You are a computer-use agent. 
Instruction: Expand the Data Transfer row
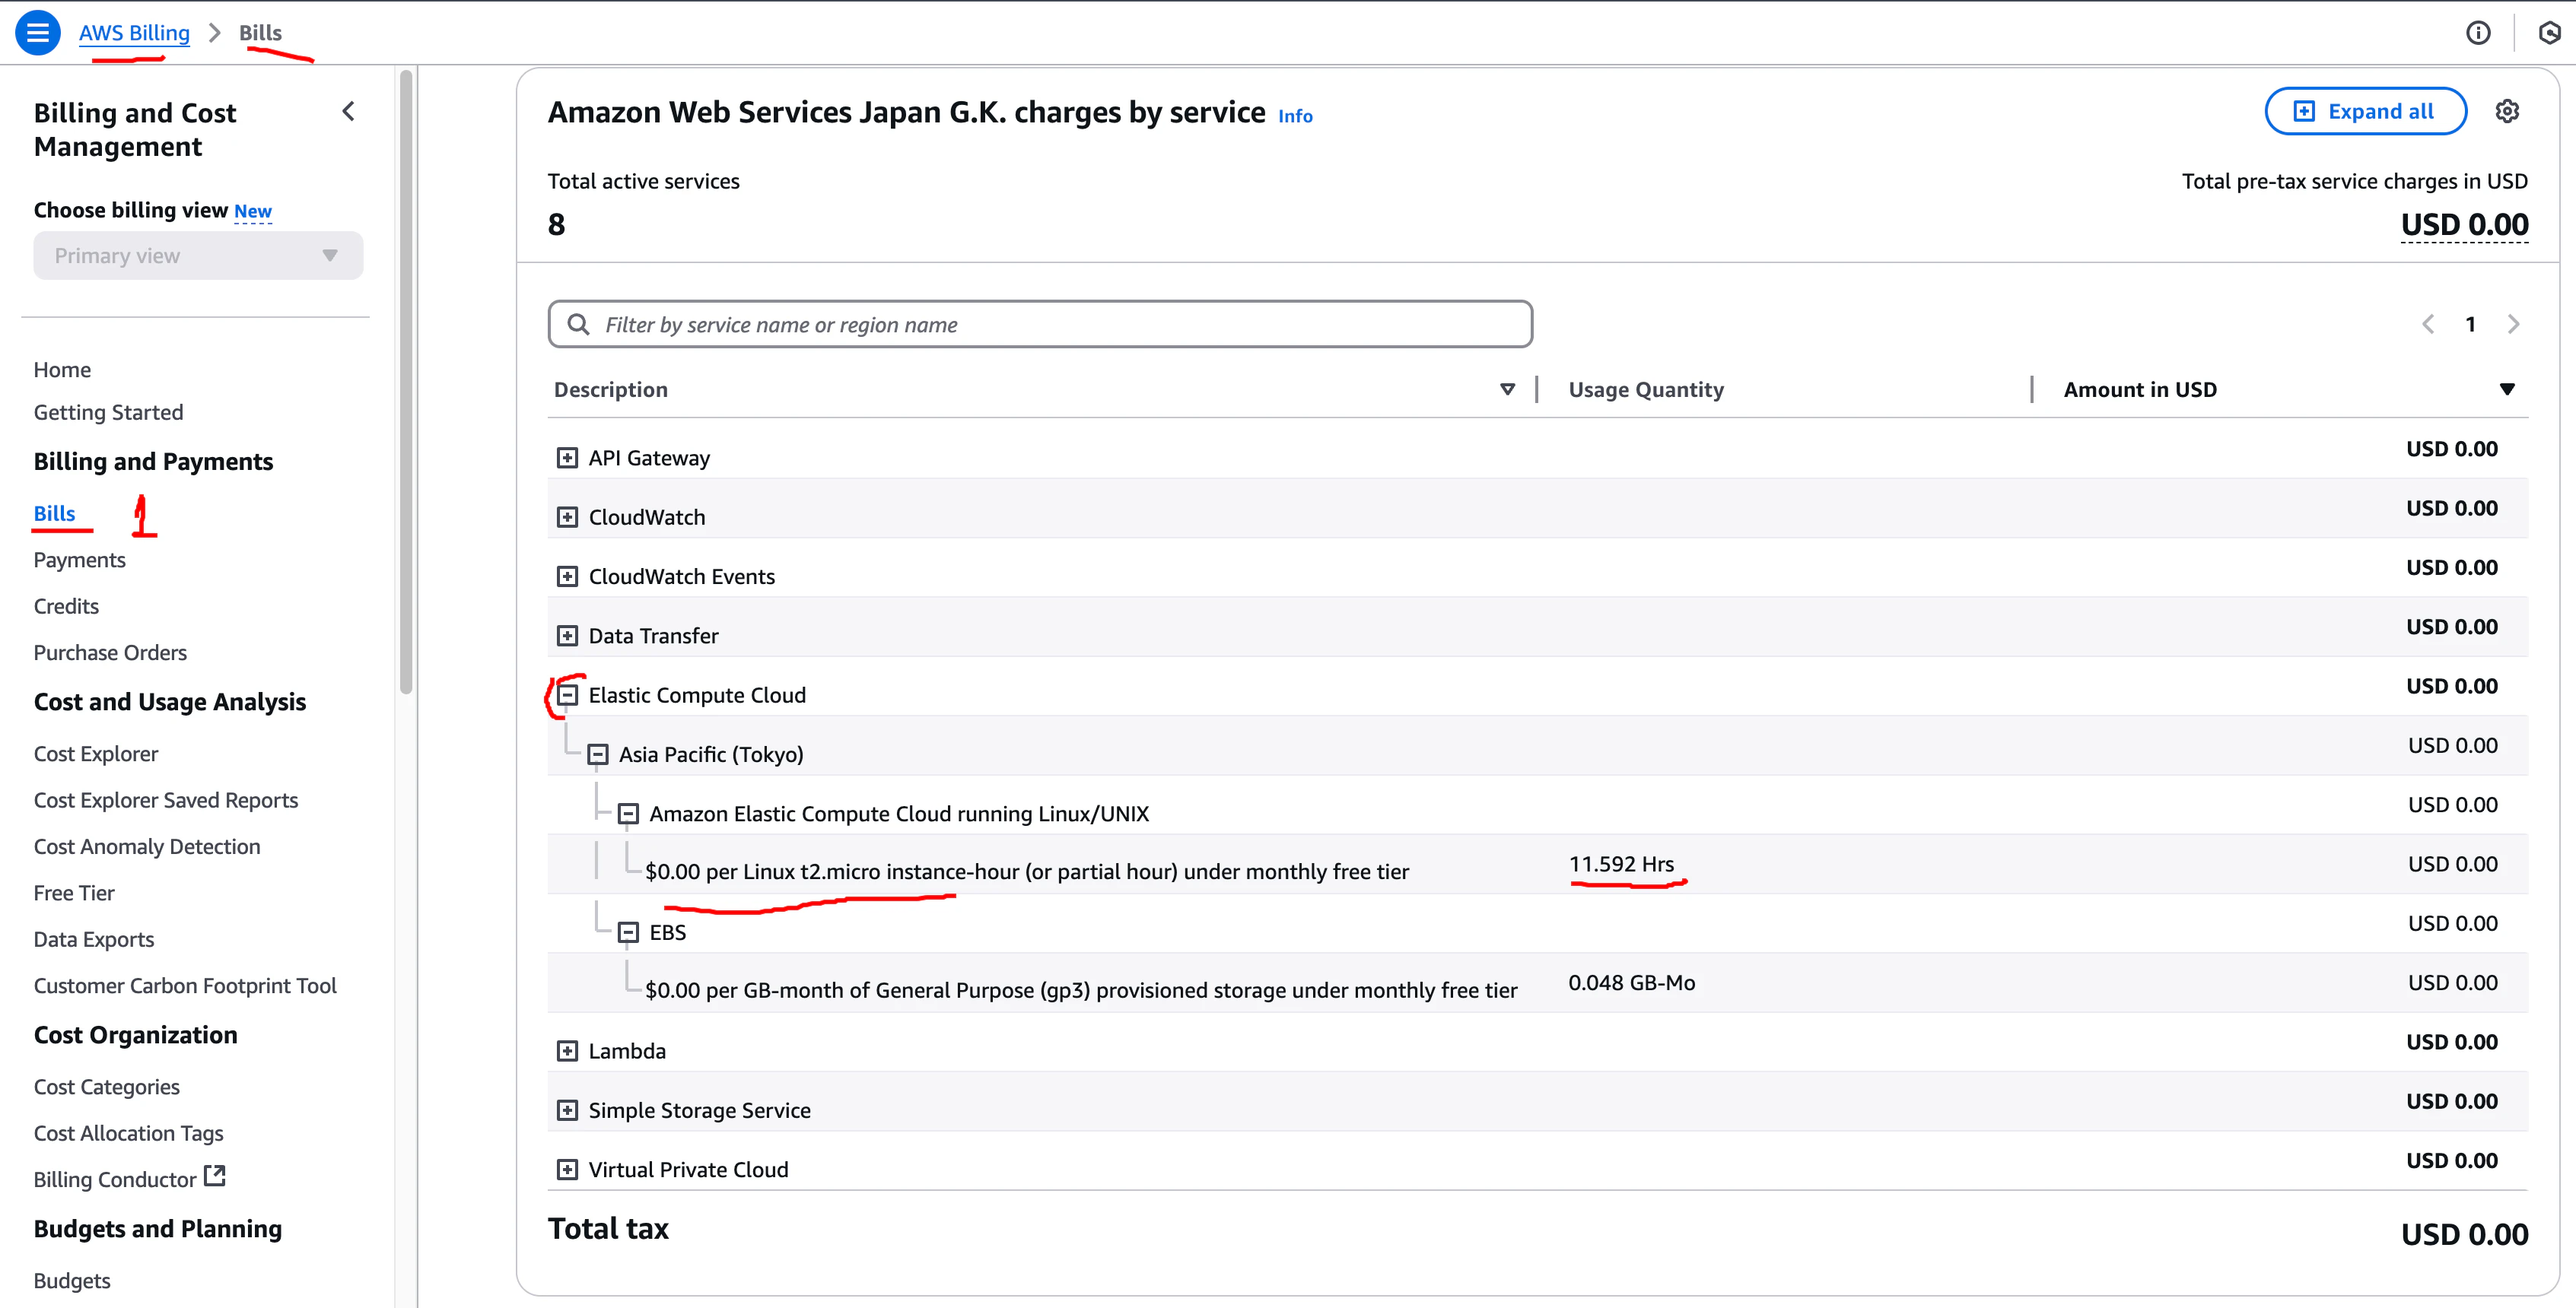point(567,636)
